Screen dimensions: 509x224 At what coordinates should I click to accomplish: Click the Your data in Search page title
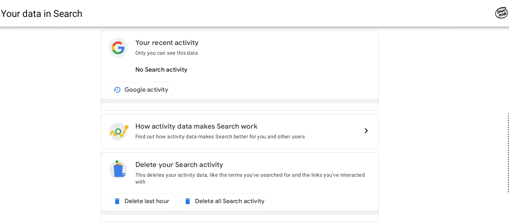[42, 14]
